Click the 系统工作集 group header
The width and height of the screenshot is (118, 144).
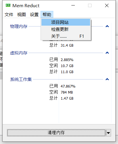21,79
